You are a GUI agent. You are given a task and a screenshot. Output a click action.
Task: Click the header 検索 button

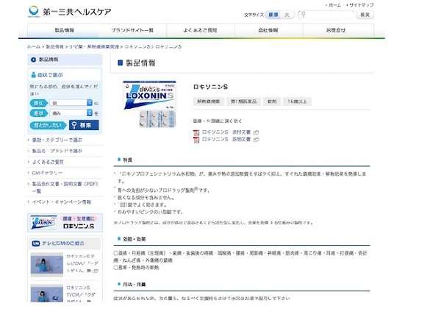pos(365,15)
